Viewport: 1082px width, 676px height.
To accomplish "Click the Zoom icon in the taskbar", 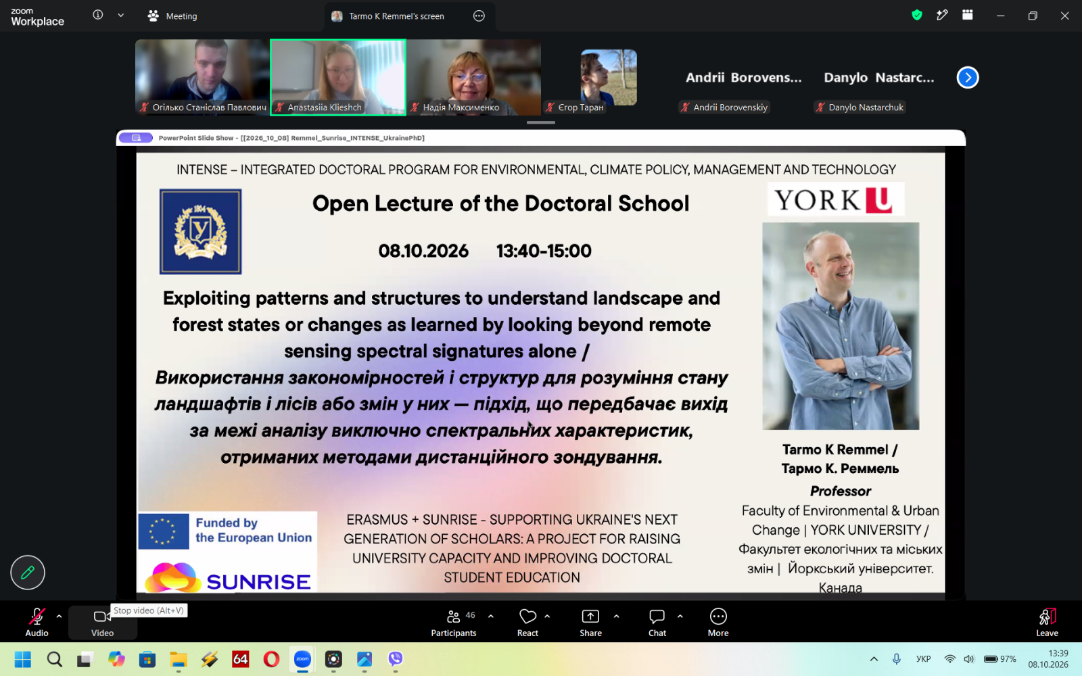I will coord(302,659).
